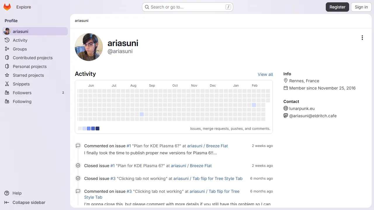Open the profile actions kebab menu

362,37
